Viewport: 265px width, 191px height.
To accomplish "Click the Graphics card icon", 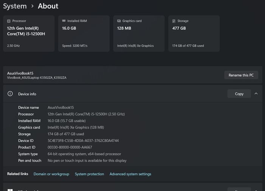I will tap(119, 21).
